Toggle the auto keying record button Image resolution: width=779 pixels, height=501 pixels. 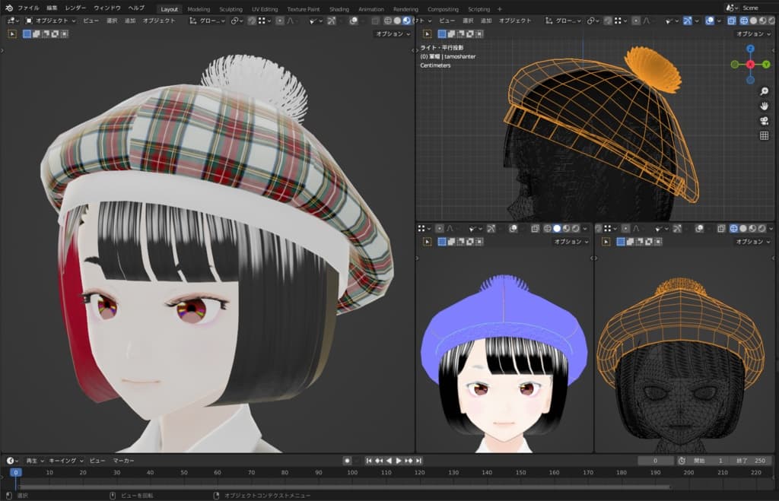(347, 461)
